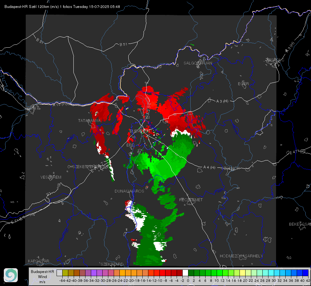Click the SZEKESFEHERVAR city label
This screenshot has width=311, height=286.
[x=91, y=167]
